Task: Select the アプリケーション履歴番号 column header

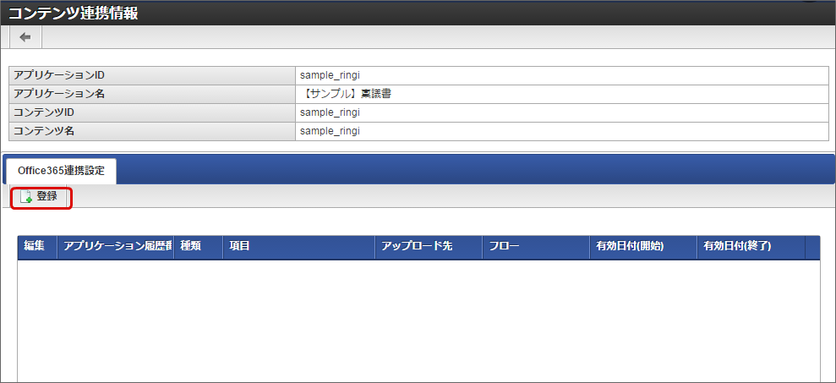Action: point(116,246)
